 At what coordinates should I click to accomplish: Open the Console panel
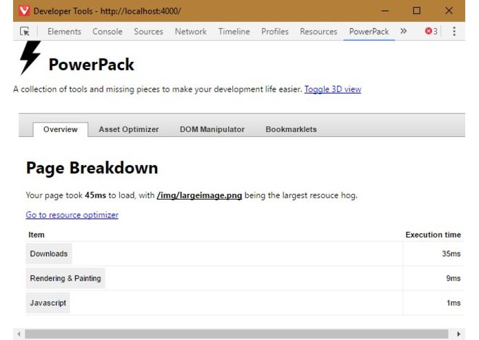click(x=108, y=32)
